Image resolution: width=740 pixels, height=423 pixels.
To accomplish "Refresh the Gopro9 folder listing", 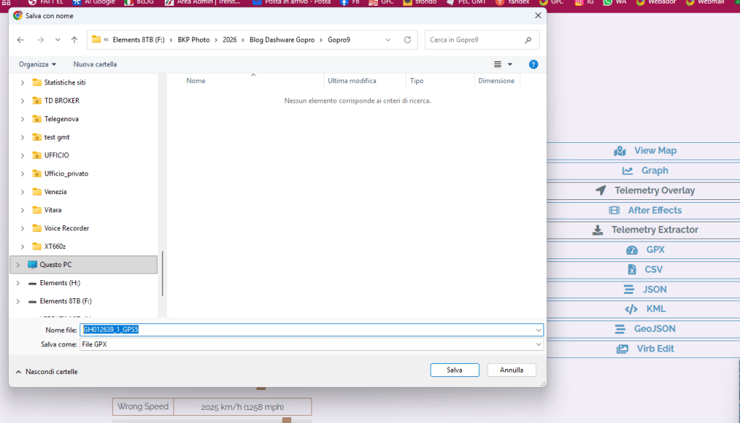I will click(x=408, y=40).
